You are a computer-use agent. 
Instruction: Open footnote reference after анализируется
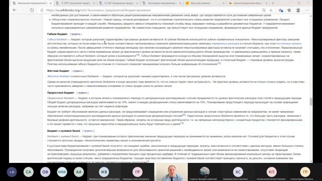(138, 55)
